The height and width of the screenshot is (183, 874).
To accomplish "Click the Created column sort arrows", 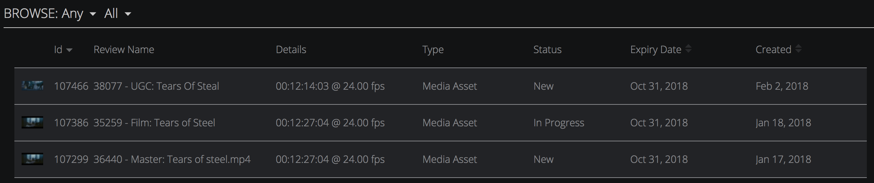I will (798, 49).
